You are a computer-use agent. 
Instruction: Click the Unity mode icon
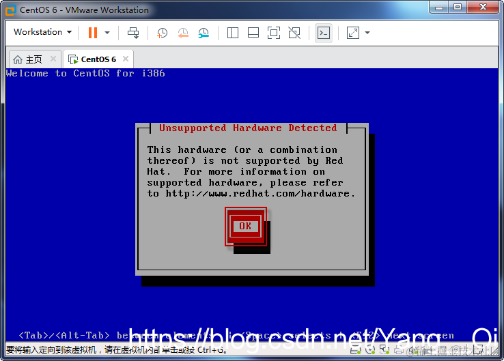(294, 33)
